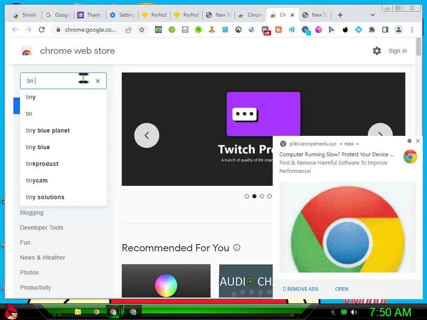Click the Chrome Web Store rainbow logo
The height and width of the screenshot is (320, 427).
coord(26,51)
